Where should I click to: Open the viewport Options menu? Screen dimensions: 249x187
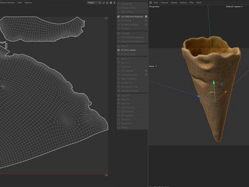(183, 3)
